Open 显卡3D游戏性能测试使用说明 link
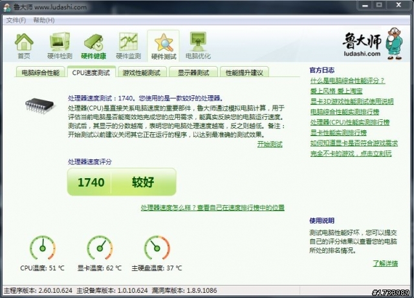Screen dimensions: 414x298 click(352, 101)
